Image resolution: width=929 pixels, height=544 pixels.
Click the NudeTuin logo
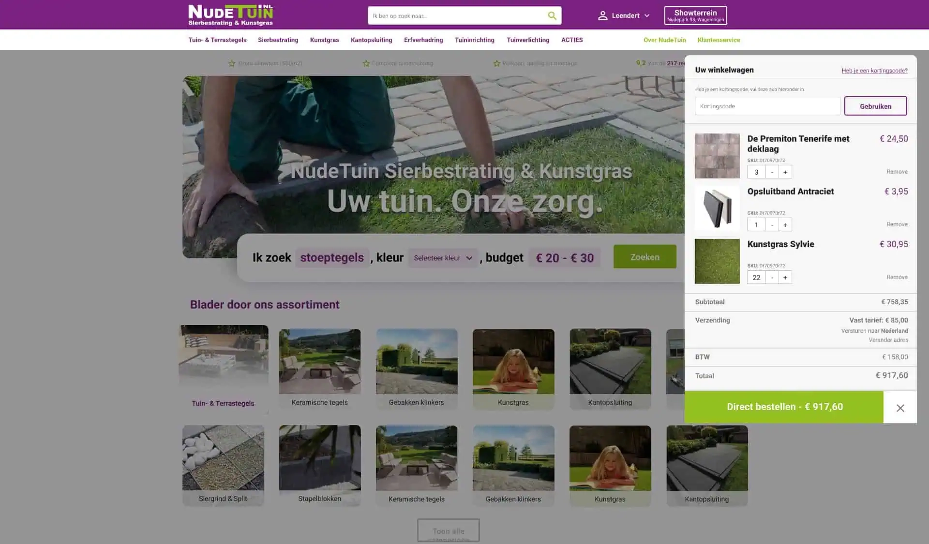(x=230, y=15)
